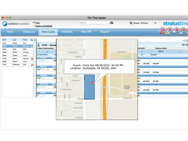The width and height of the screenshot is (188, 141).
Task: Click red alert dot on Davis Conrad row
Action: click(x=32, y=59)
